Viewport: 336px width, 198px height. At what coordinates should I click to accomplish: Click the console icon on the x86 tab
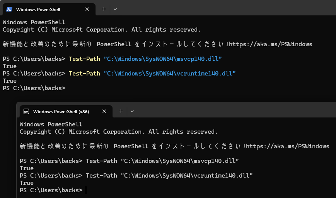point(26,111)
